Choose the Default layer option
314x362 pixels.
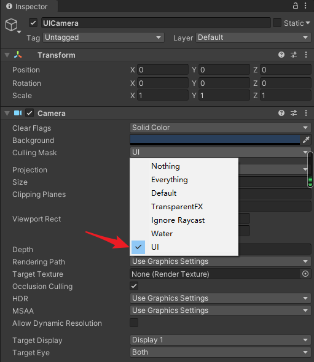tap(184, 193)
